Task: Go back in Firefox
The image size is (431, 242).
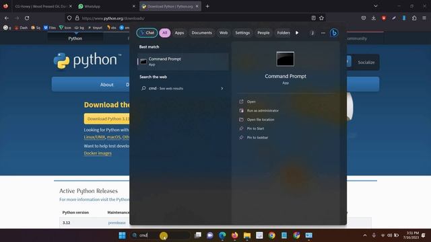Action: (7, 18)
